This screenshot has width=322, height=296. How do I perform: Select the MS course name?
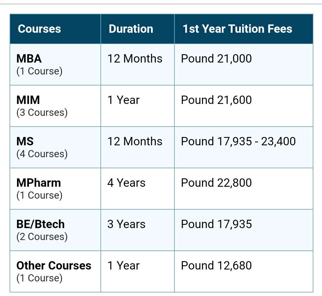tap(25, 141)
